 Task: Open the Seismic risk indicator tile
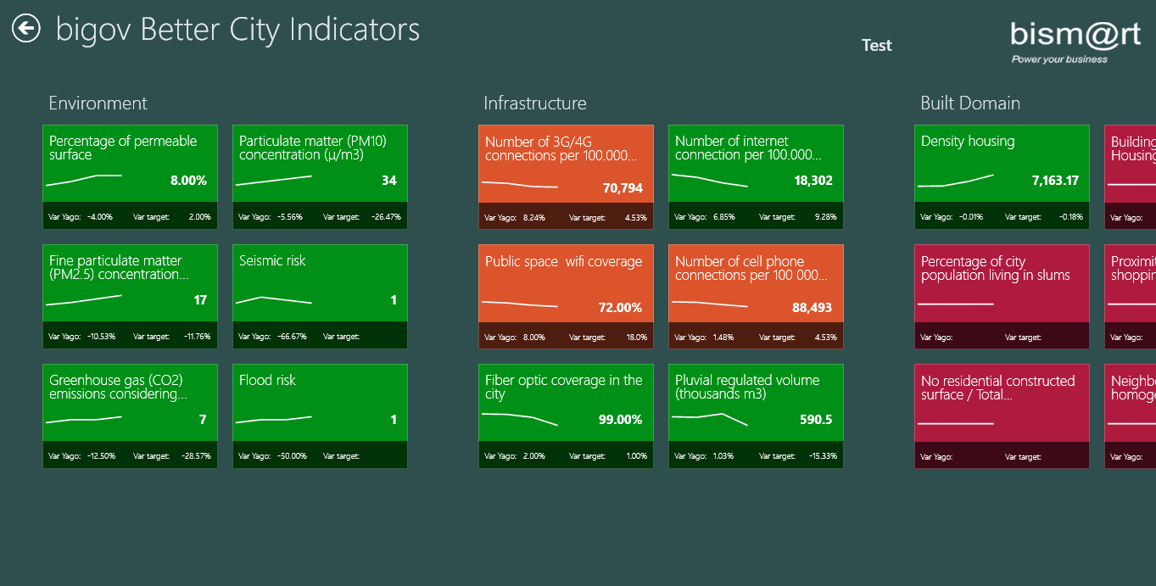click(320, 296)
